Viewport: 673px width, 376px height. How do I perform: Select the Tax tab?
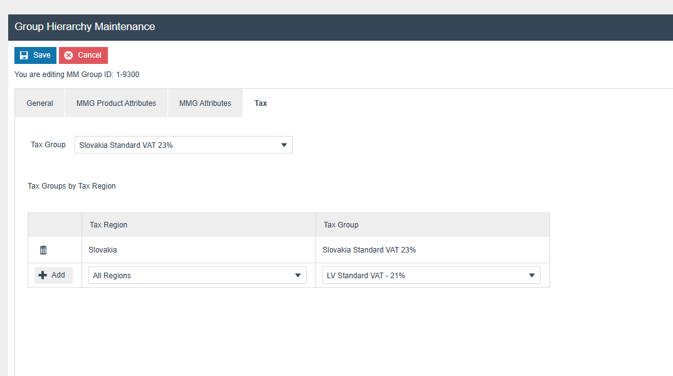tap(260, 103)
